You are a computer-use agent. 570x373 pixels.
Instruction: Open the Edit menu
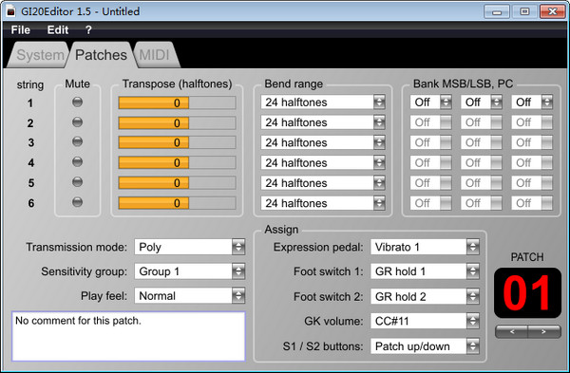57,29
